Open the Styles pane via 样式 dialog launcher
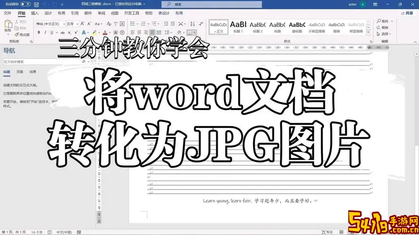The width and height of the screenshot is (419, 235). 371,41
